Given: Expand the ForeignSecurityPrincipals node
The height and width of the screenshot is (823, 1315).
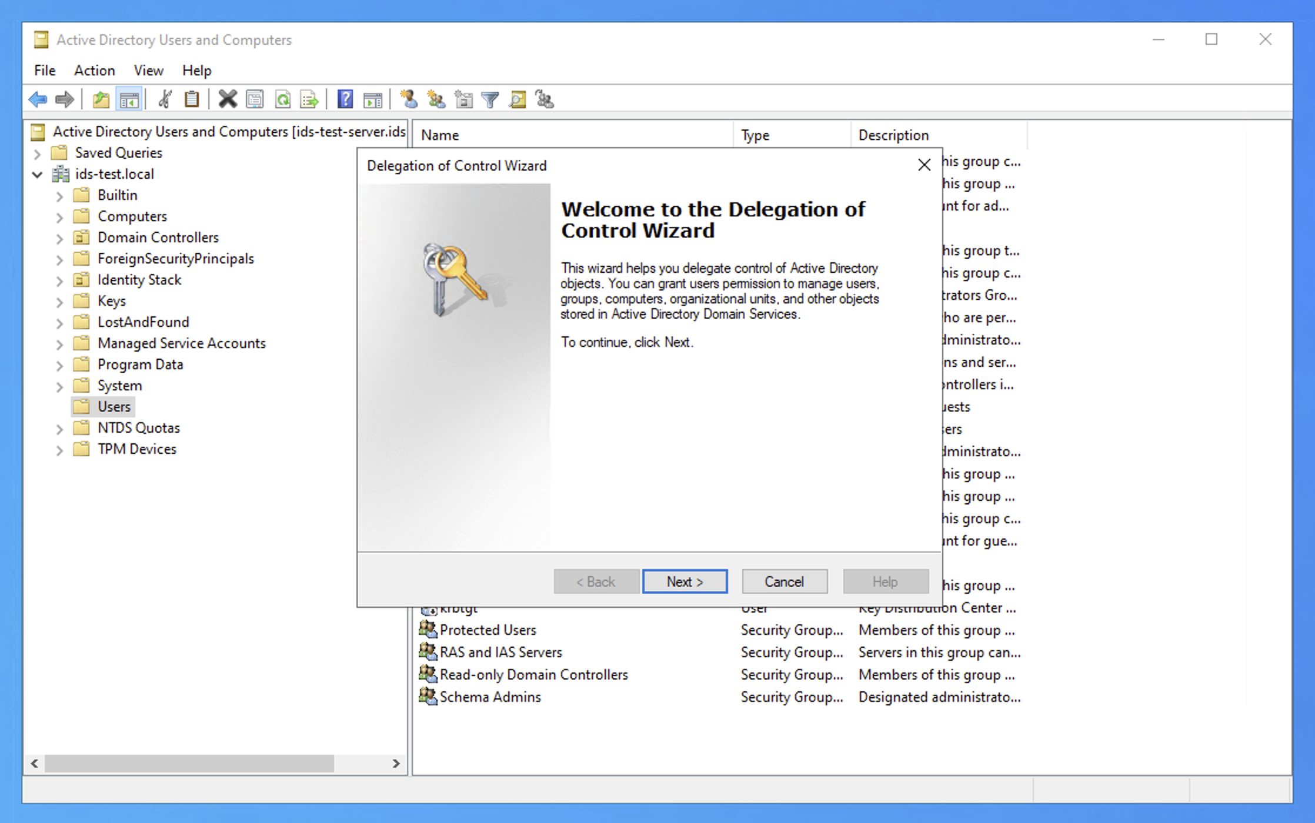Looking at the screenshot, I should (59, 259).
